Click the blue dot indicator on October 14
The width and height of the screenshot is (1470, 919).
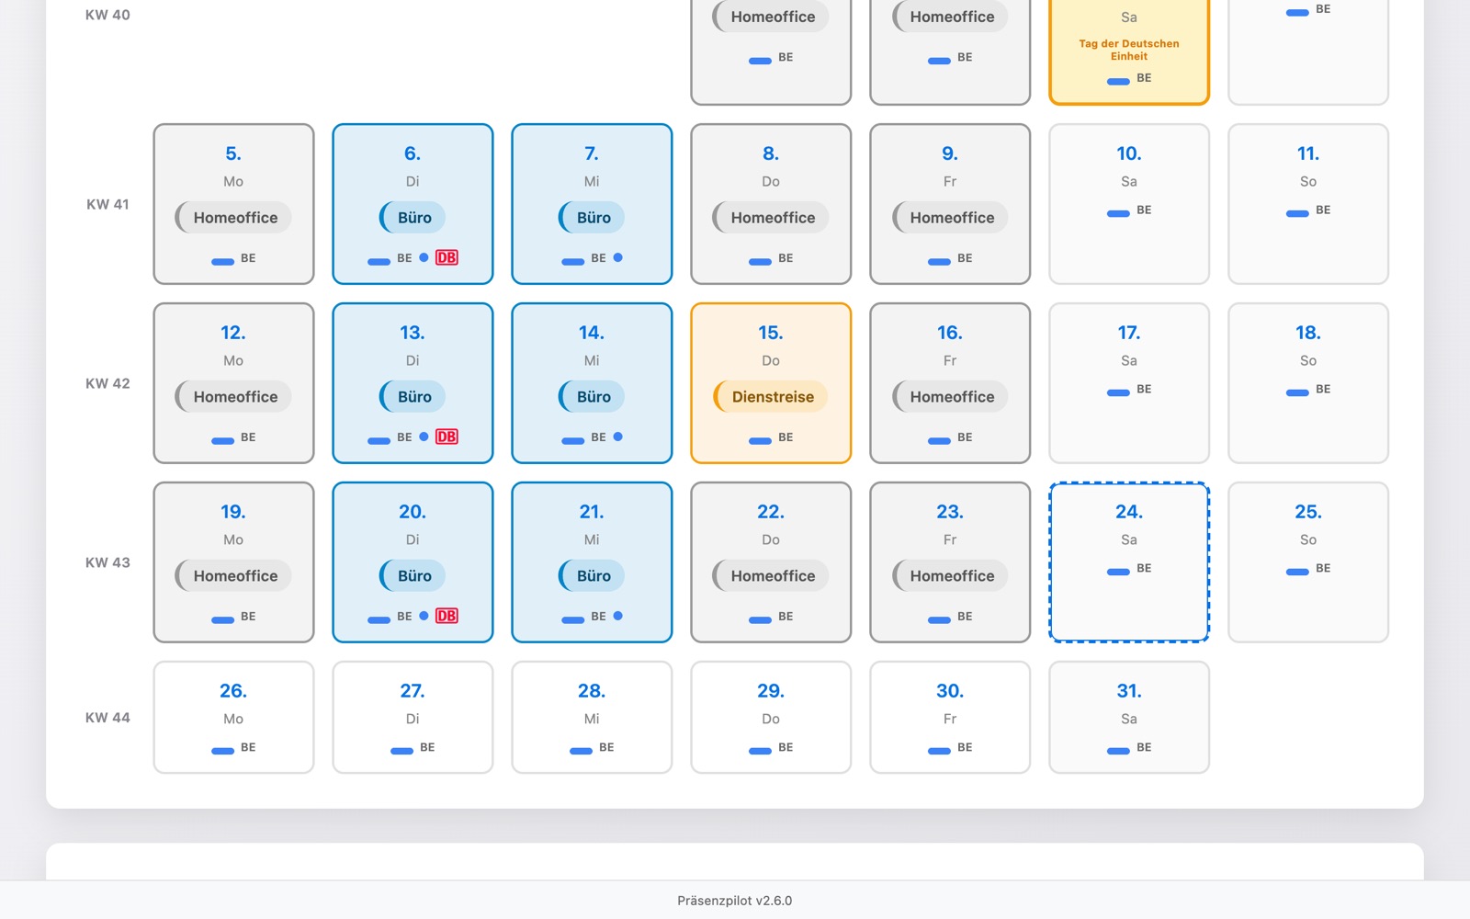[x=617, y=437]
